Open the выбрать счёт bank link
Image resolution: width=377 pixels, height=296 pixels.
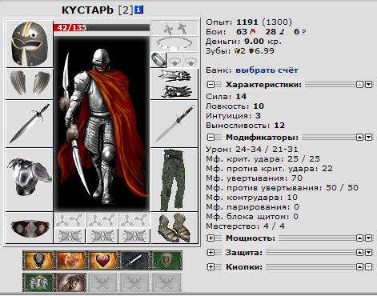click(x=267, y=70)
